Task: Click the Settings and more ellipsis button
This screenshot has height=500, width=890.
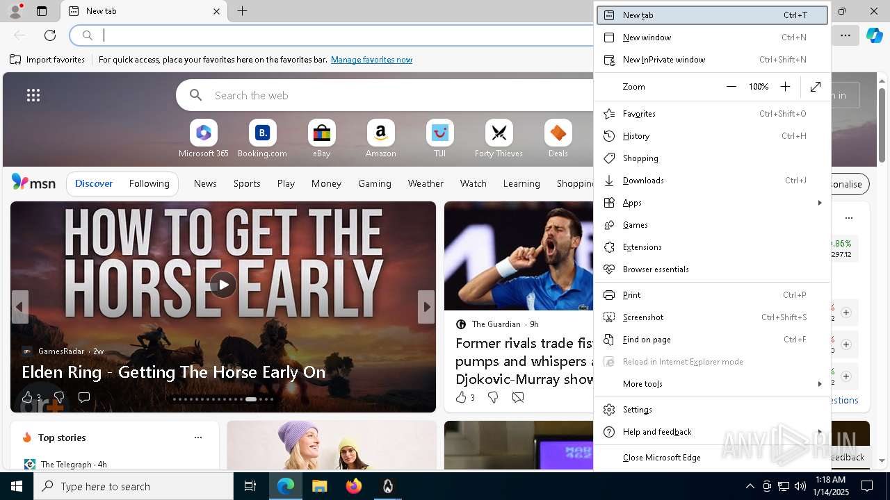Action: tap(845, 35)
